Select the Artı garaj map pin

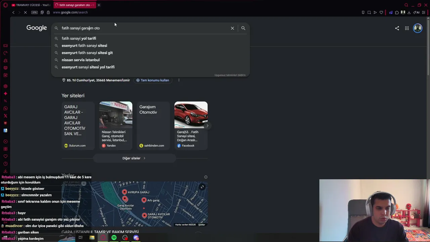144,200
